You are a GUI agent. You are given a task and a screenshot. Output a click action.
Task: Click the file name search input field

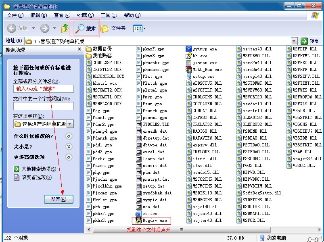coord(44,89)
